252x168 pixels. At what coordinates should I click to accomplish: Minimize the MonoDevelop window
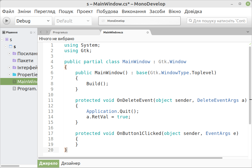(x=232, y=4)
